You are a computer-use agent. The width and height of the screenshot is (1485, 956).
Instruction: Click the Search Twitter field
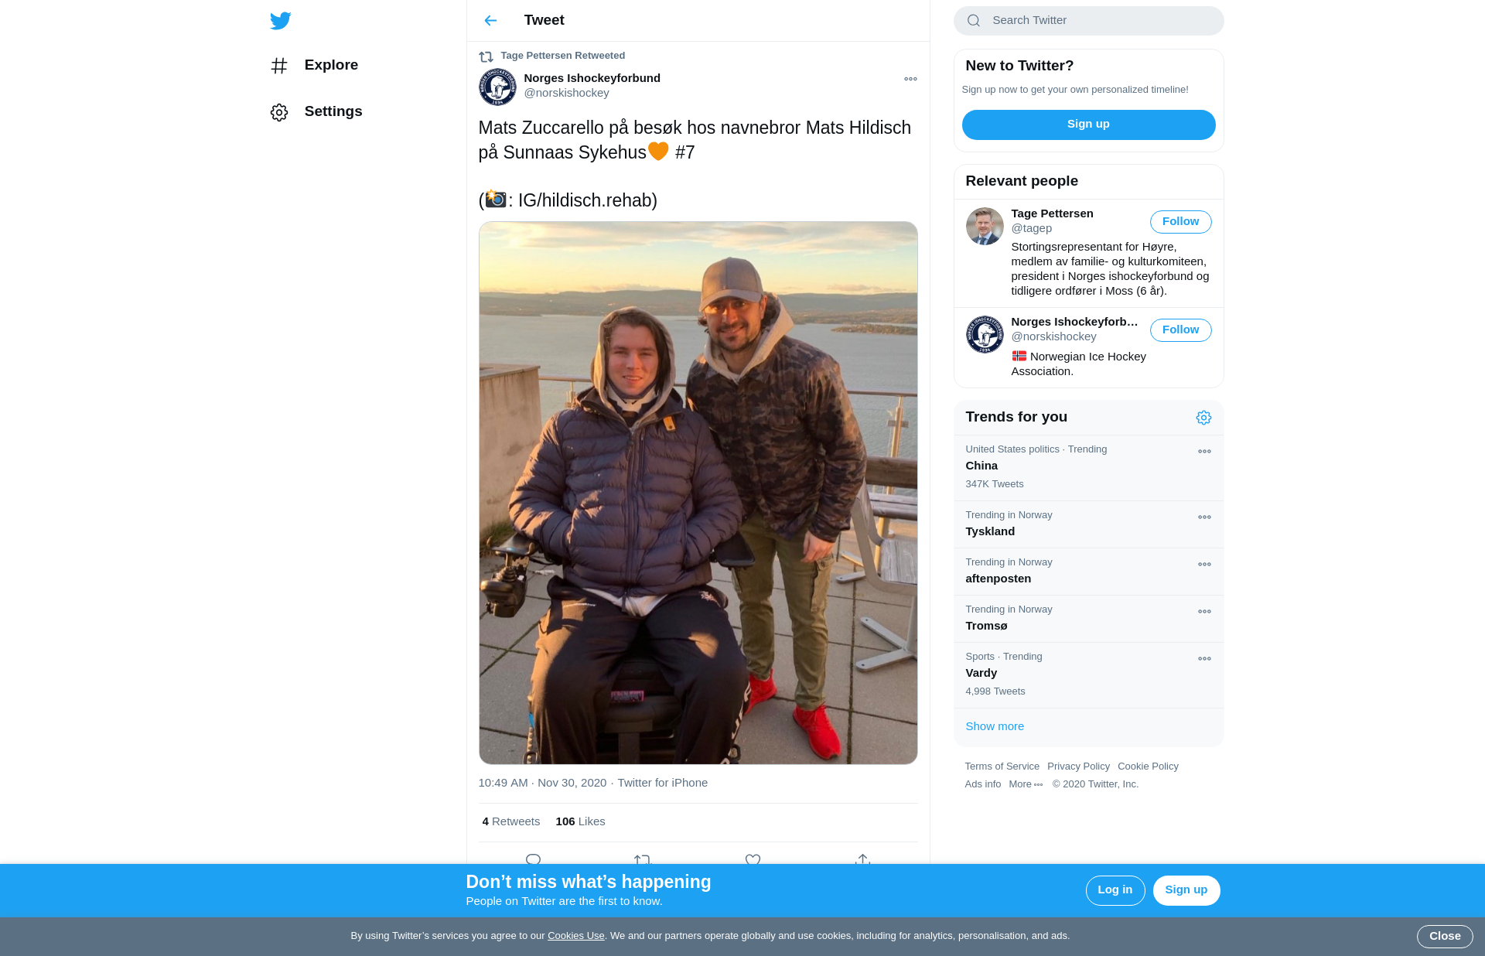coord(1088,21)
